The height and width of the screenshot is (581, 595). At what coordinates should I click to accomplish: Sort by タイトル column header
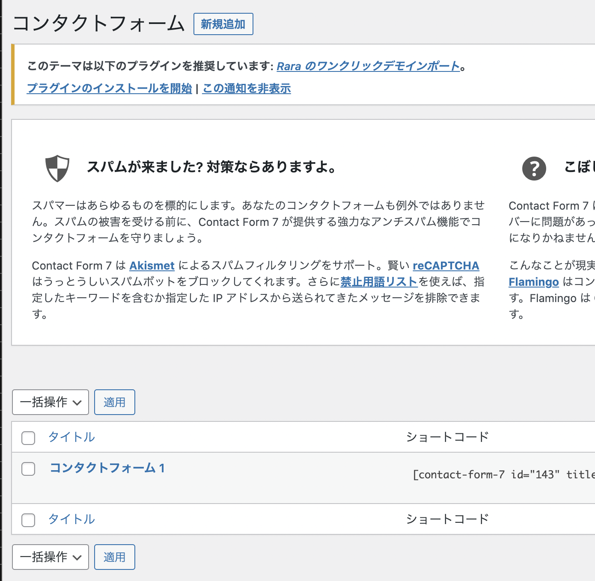coord(71,437)
